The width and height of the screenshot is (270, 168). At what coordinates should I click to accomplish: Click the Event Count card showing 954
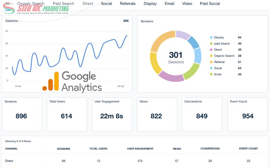[x=247, y=114]
